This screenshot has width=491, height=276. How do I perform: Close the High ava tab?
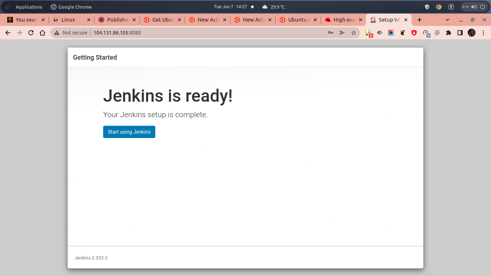360,20
